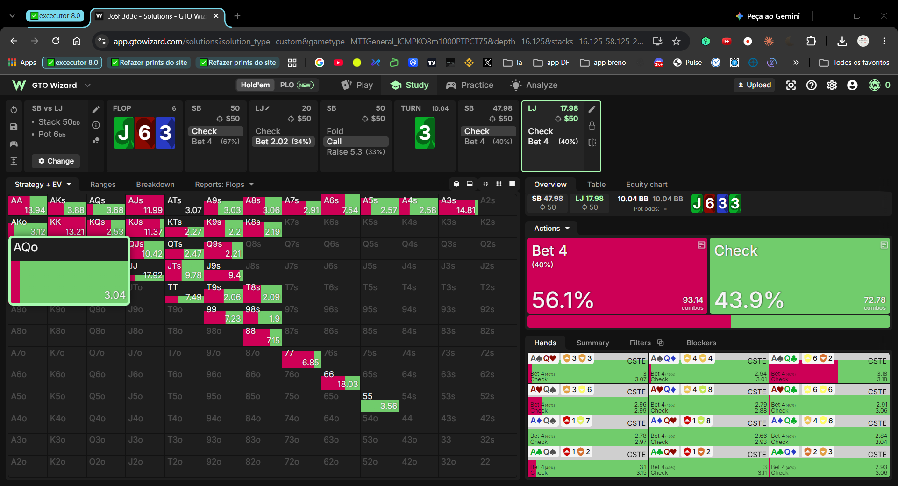
Task: Click the Check green action card
Action: [800, 276]
